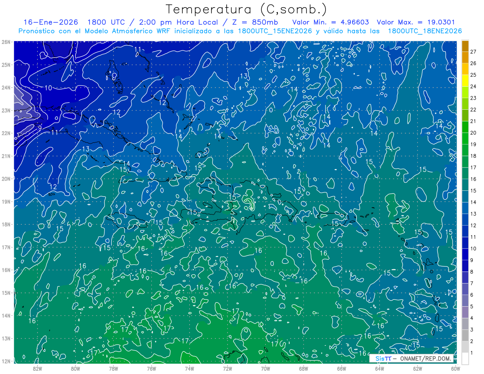Click the '16N' latitude label
Viewport: 484px width, 374px height.
point(6,270)
